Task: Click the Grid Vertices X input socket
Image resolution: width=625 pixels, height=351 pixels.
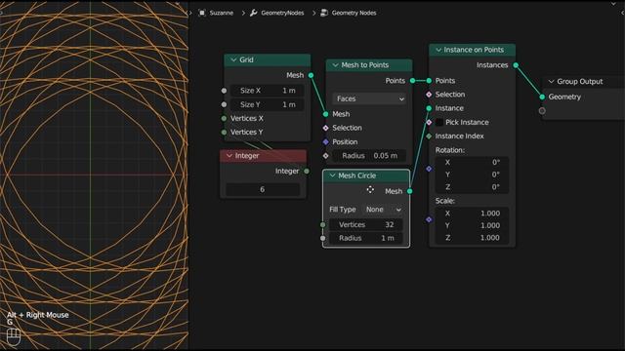Action: pyautogui.click(x=224, y=118)
